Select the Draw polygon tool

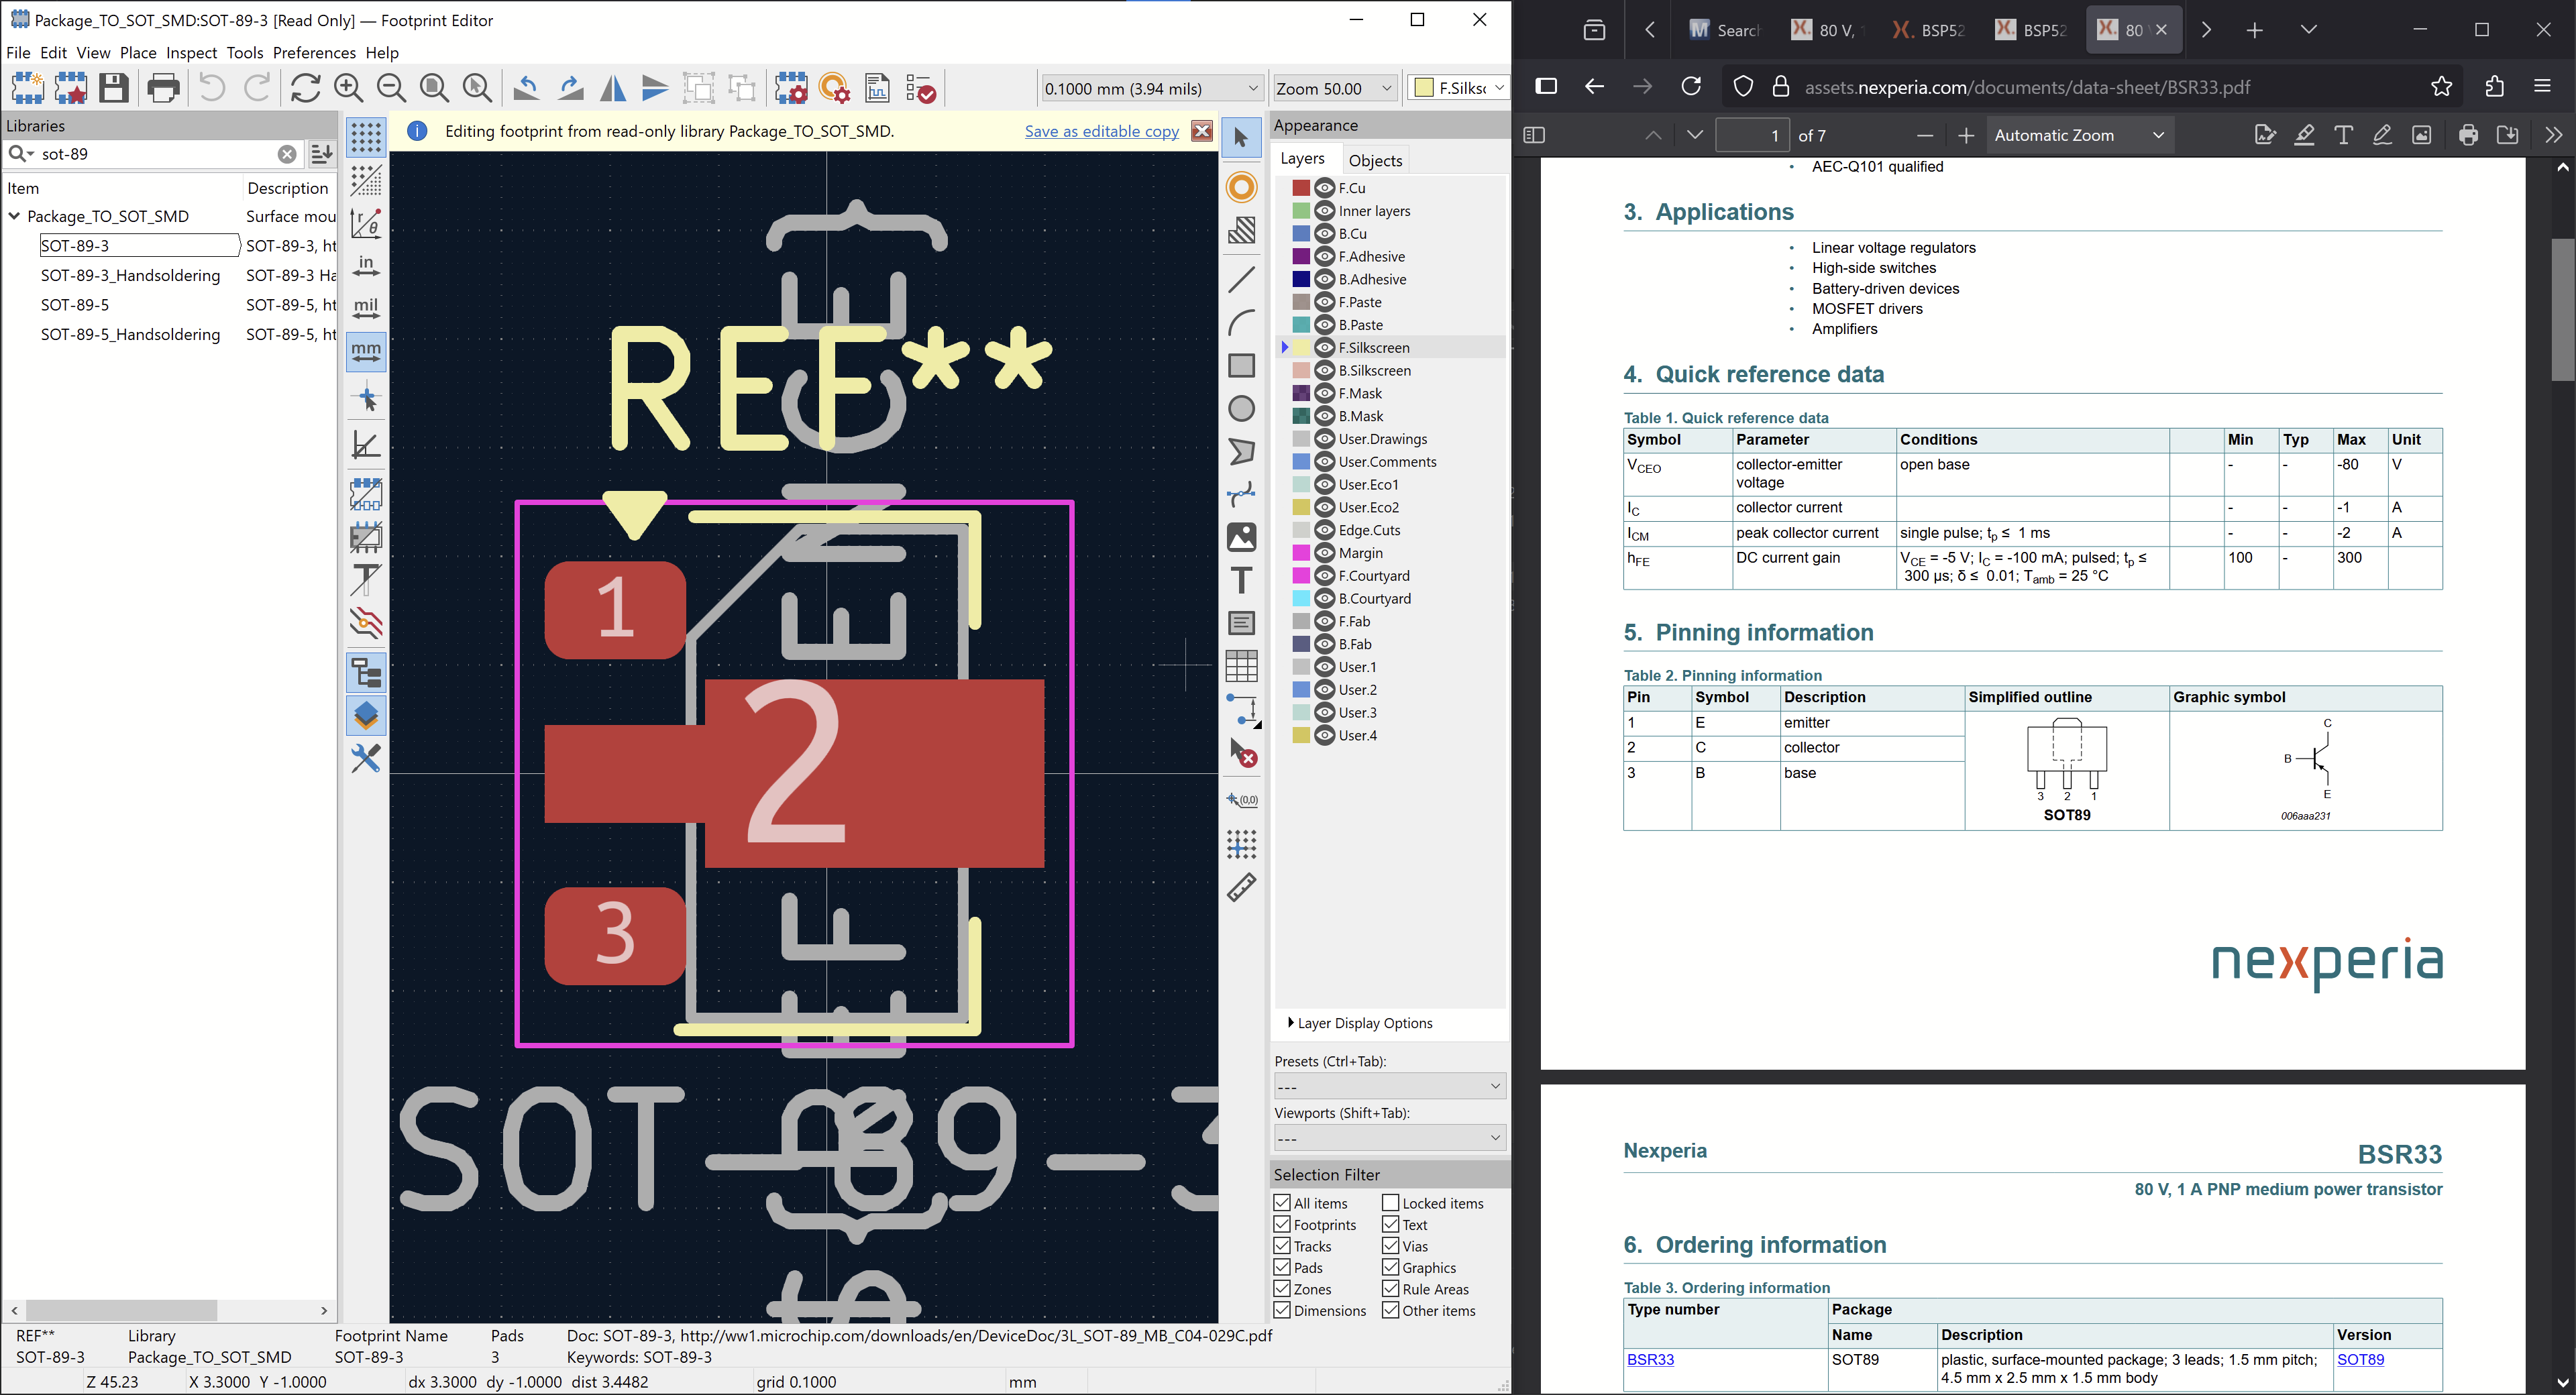click(1241, 451)
